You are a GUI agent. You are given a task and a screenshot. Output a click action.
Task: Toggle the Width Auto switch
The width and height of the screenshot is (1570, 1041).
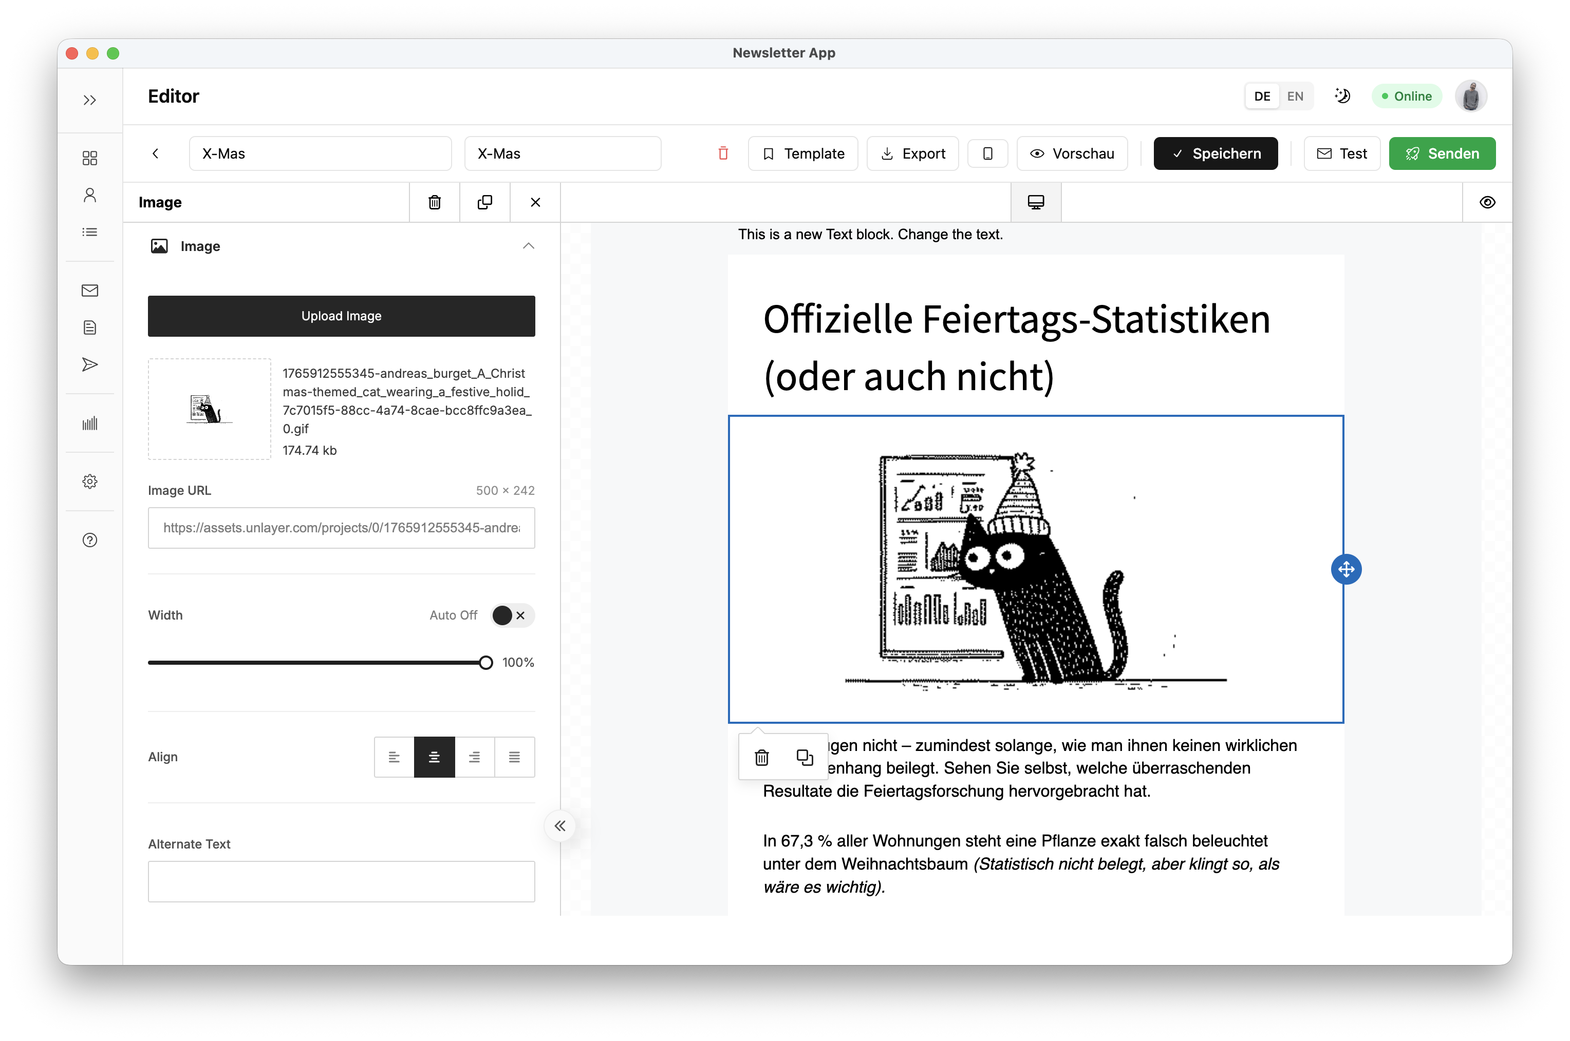pos(512,615)
